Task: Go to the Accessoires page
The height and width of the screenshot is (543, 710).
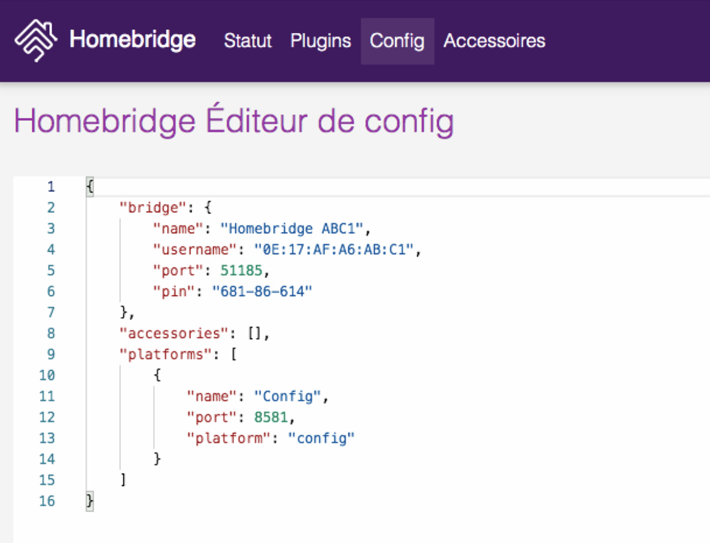Action: point(494,41)
